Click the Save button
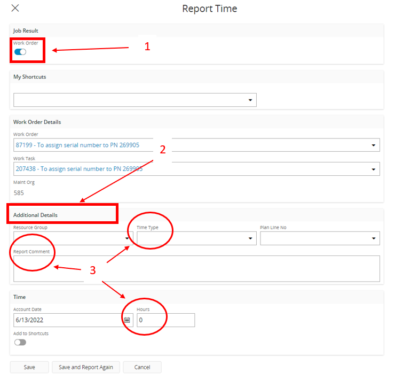The height and width of the screenshot is (380, 395). (29, 367)
